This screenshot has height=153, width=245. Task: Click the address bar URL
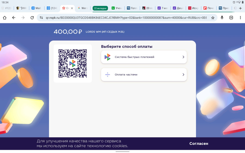[126, 18]
